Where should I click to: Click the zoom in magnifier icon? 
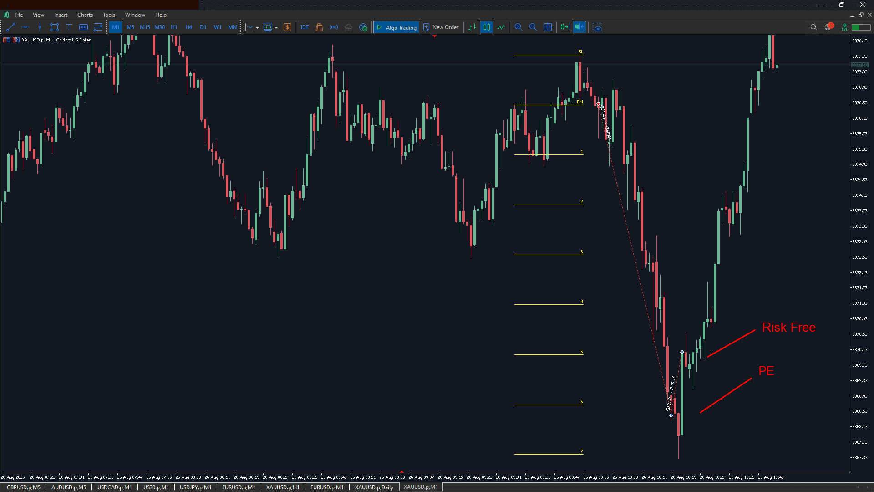[518, 27]
